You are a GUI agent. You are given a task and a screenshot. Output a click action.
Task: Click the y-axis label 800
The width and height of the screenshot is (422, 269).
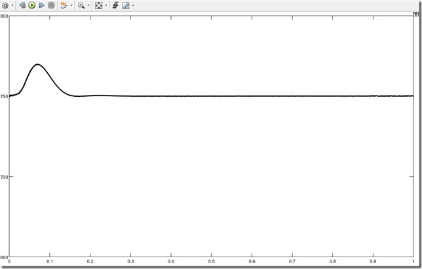[x=4, y=16]
